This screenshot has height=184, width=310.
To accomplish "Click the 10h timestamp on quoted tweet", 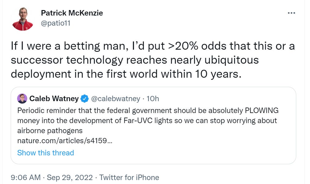I will coord(153,99).
